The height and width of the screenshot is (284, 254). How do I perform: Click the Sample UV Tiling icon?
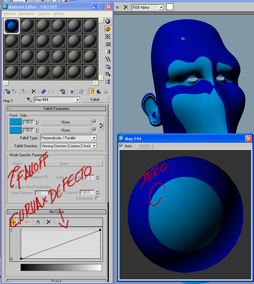[108, 44]
